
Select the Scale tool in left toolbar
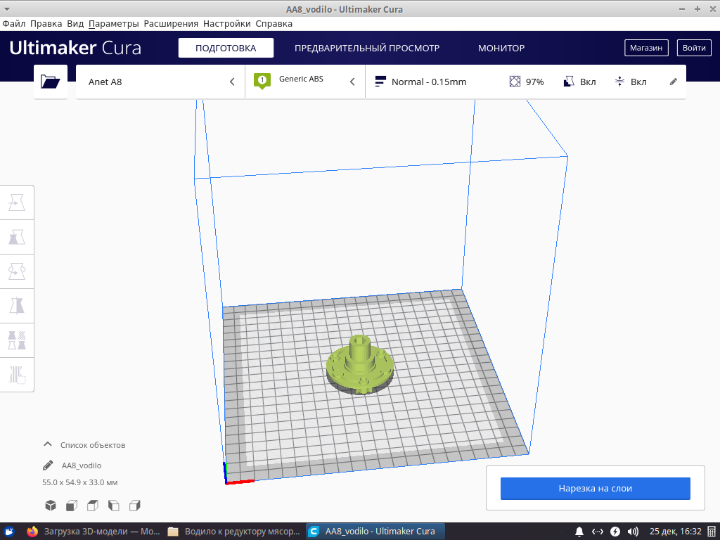[x=17, y=238]
